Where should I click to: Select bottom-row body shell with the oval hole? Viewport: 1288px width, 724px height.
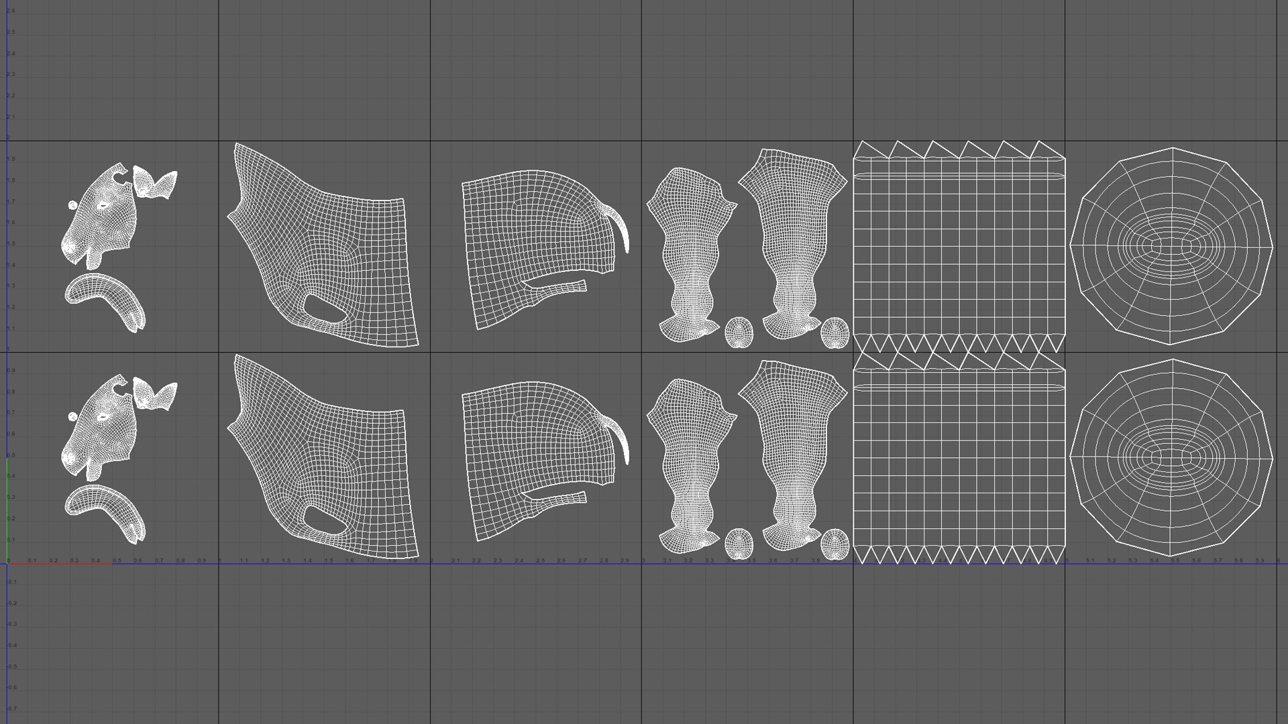pyautogui.click(x=323, y=457)
